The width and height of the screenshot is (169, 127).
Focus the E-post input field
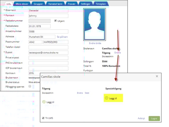pos(48,52)
